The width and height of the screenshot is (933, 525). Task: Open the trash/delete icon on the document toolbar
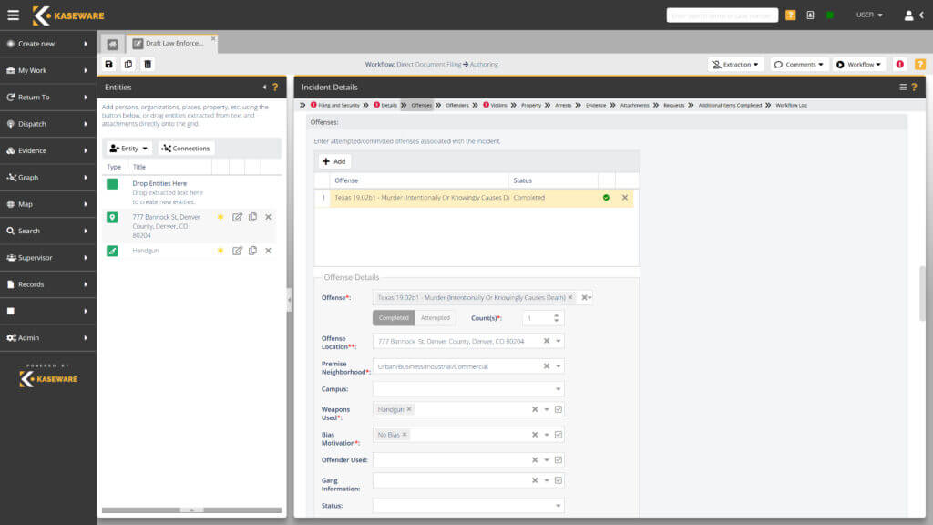coord(149,64)
